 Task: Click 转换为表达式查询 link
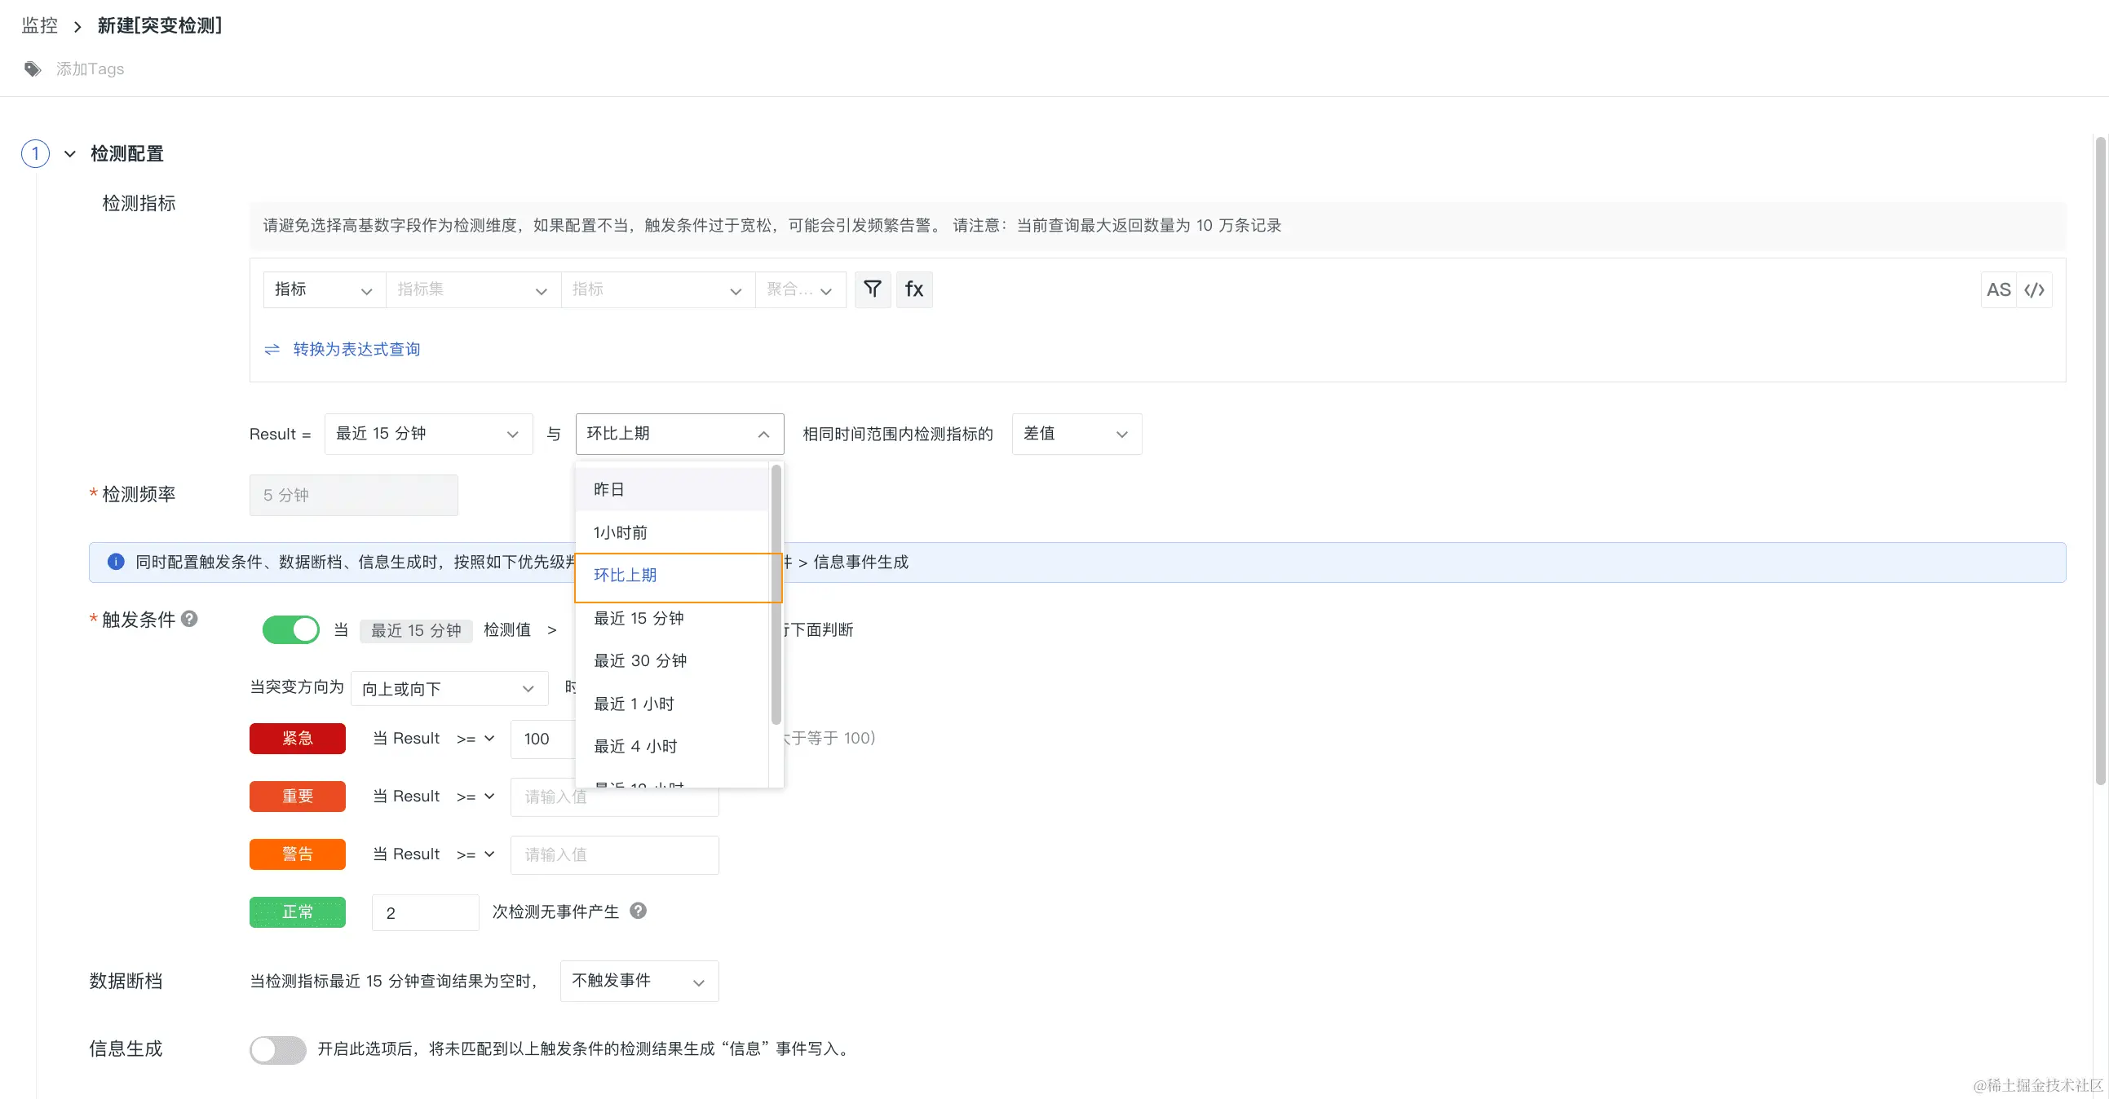pos(356,350)
